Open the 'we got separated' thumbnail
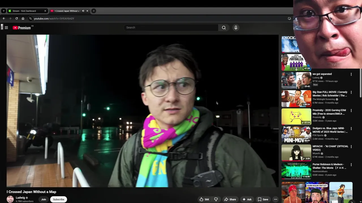Viewport: 362px width, 203px height. 296,80
